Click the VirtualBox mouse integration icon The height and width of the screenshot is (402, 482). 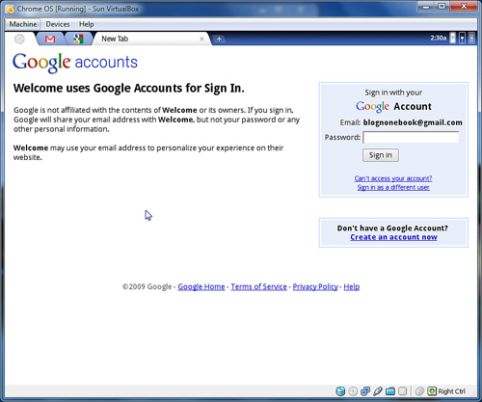[x=419, y=391]
